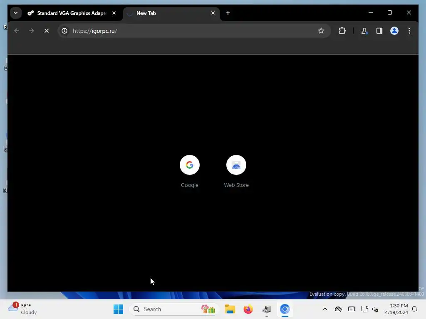Close the Standard VGA Graphics Adapter tab
This screenshot has height=319, width=426.
pos(114,13)
